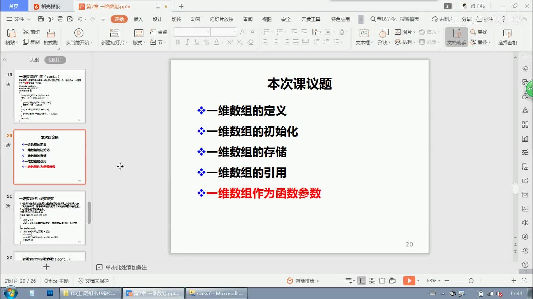Click the Undo arrow icon
Screen dimensions: 533x299
[80, 19]
